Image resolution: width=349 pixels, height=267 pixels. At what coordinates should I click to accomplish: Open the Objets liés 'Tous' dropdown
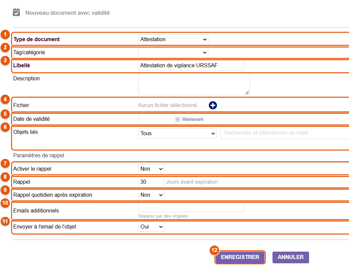click(x=178, y=133)
